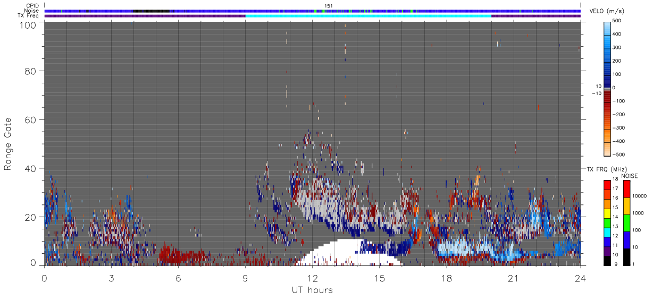653x301 pixels.
Task: Click the UT hours tick label 21
Action: (514, 278)
